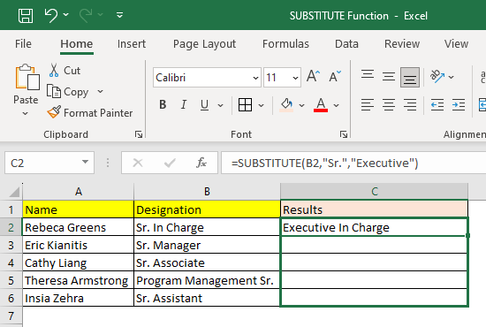Activate the Format Painter
The image size is (486, 327).
click(90, 113)
